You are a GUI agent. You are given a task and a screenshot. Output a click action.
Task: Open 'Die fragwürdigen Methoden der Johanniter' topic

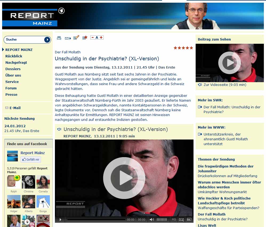(226, 169)
